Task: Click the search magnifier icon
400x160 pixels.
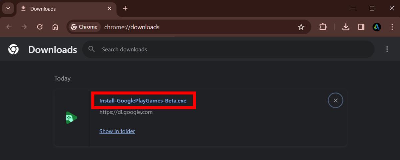Action: (92, 49)
